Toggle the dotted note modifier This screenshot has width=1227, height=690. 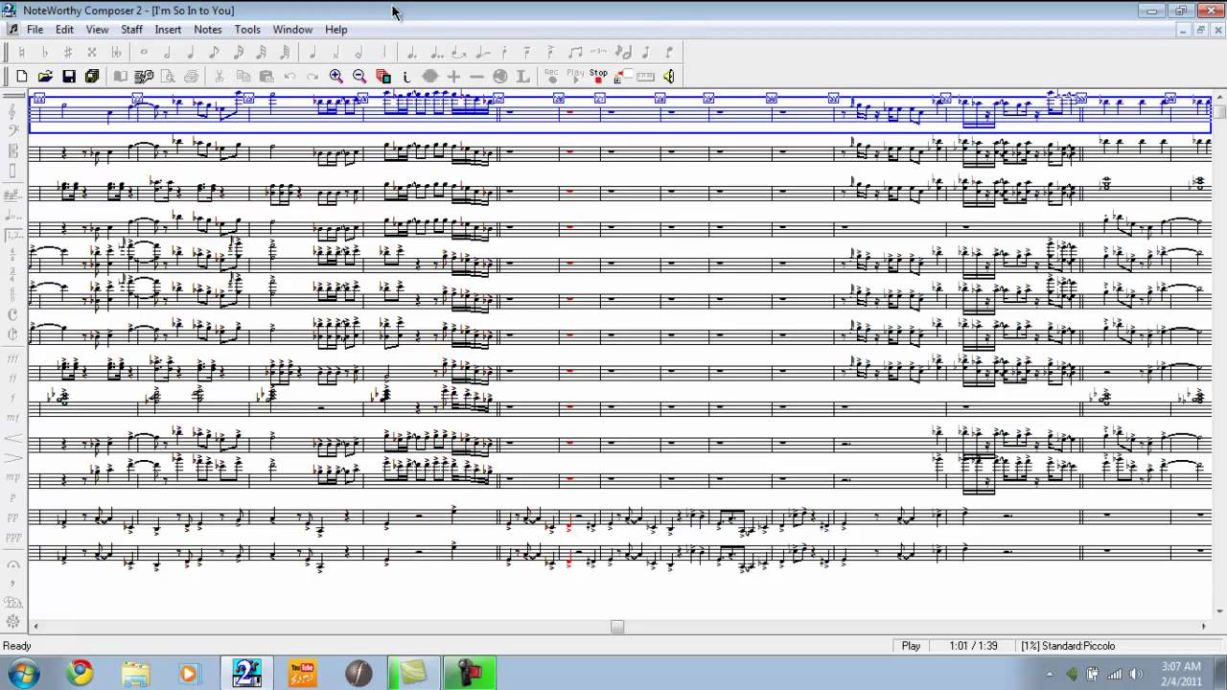[x=411, y=53]
